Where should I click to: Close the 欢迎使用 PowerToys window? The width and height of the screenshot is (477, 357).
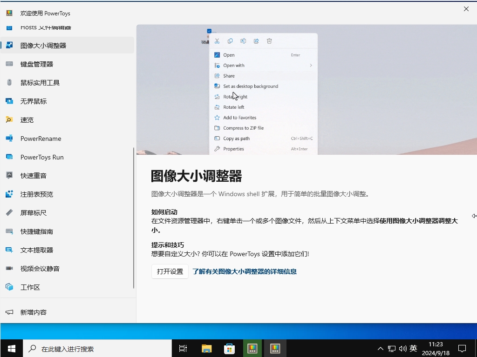pos(466,9)
